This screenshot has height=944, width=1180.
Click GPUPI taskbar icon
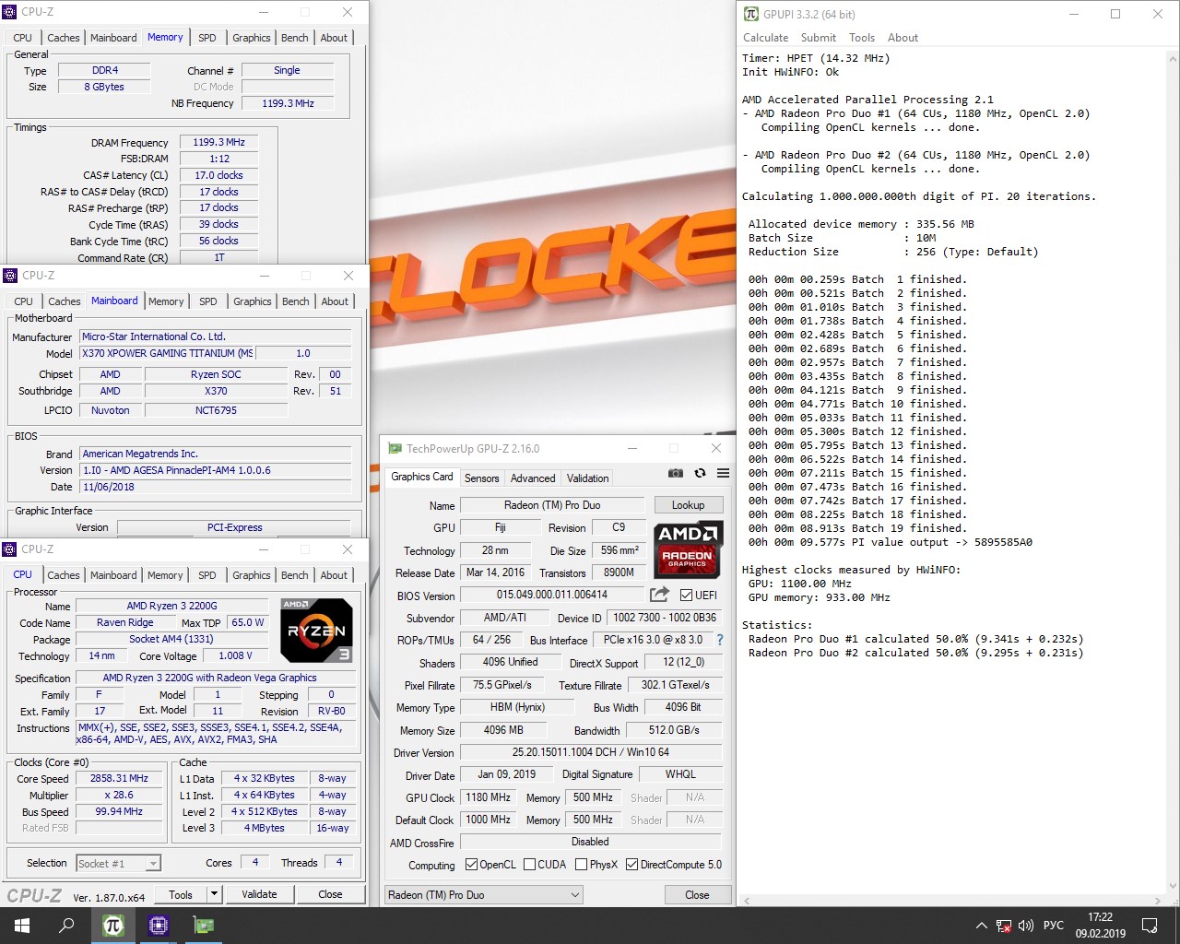113,926
